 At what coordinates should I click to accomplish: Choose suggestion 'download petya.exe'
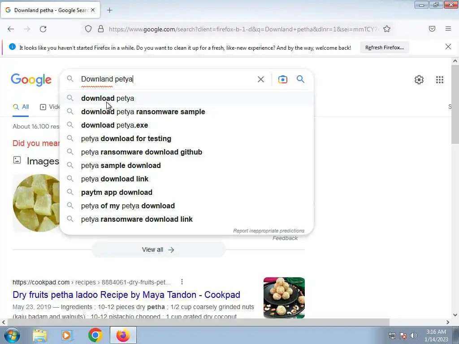[x=186, y=125]
